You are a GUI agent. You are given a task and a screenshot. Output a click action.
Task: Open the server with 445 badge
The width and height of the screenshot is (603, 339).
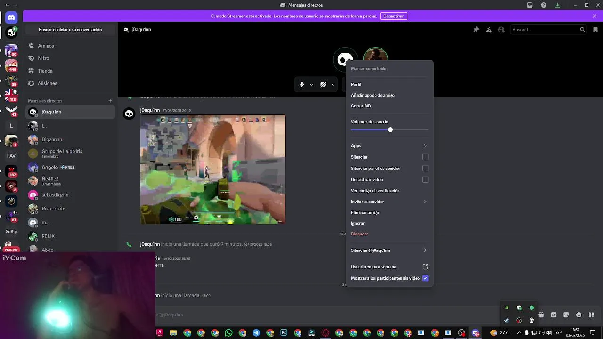coord(11,65)
